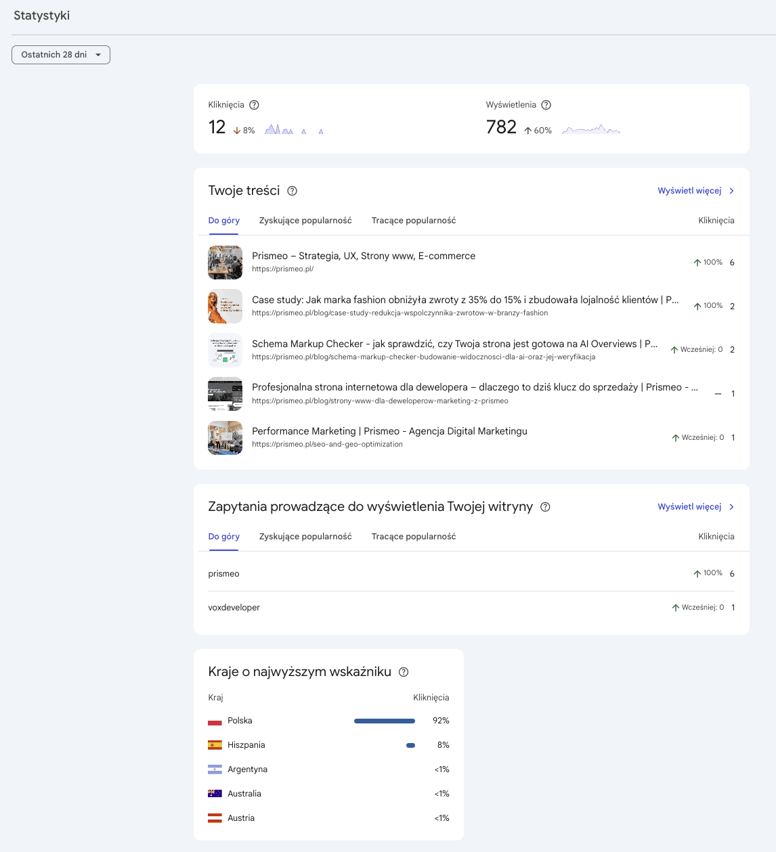Click the help icon beside Twoje treści

[293, 191]
